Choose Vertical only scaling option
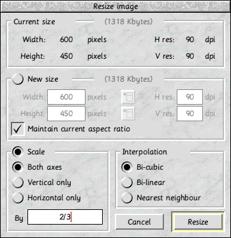The height and width of the screenshot is (238, 231). (18, 182)
